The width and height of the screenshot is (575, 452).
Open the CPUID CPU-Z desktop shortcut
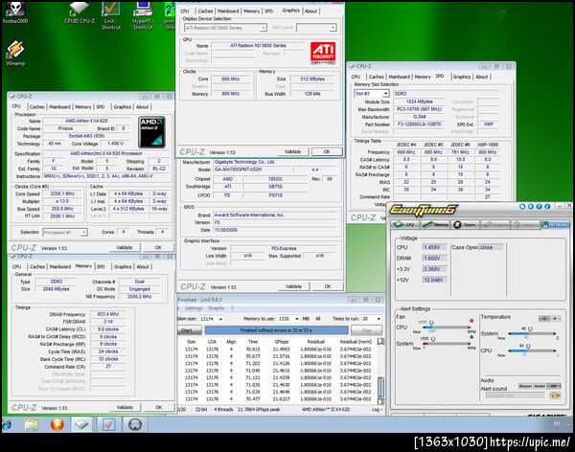pyautogui.click(x=80, y=11)
